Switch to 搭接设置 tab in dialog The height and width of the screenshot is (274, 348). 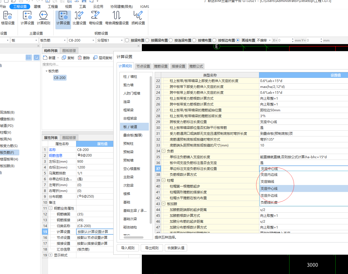click(178, 66)
